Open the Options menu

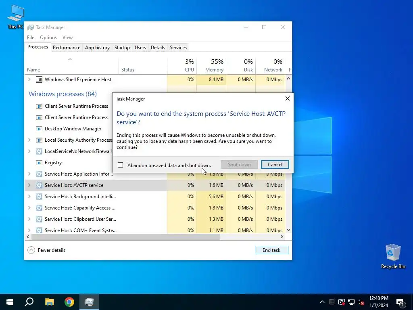pyautogui.click(x=48, y=38)
